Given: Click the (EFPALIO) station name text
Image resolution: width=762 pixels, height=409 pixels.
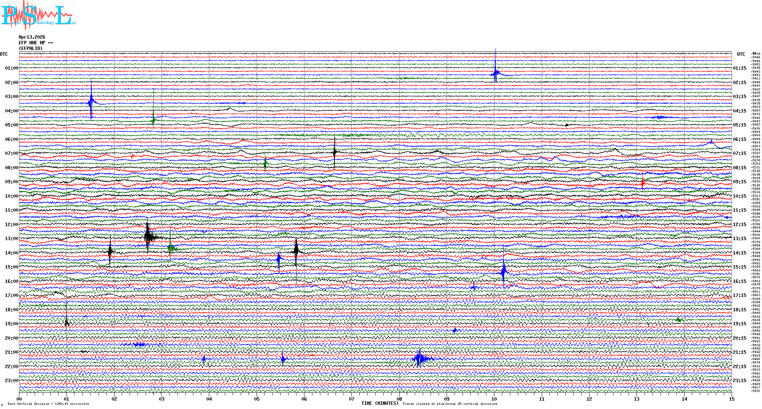Looking at the screenshot, I should tap(31, 48).
